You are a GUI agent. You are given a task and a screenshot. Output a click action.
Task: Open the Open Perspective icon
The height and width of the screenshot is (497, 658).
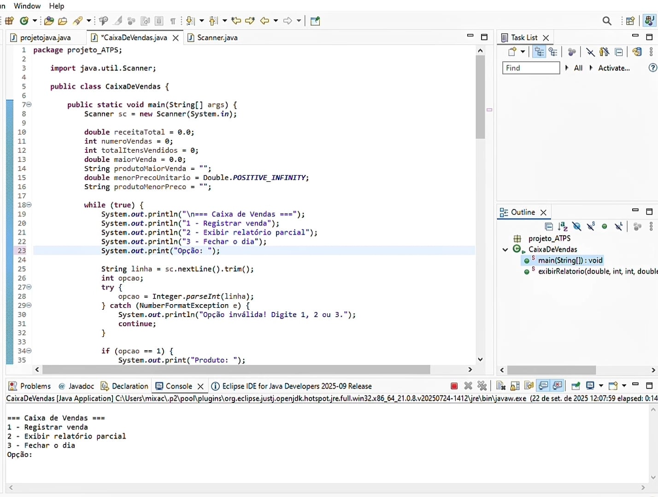[630, 21]
